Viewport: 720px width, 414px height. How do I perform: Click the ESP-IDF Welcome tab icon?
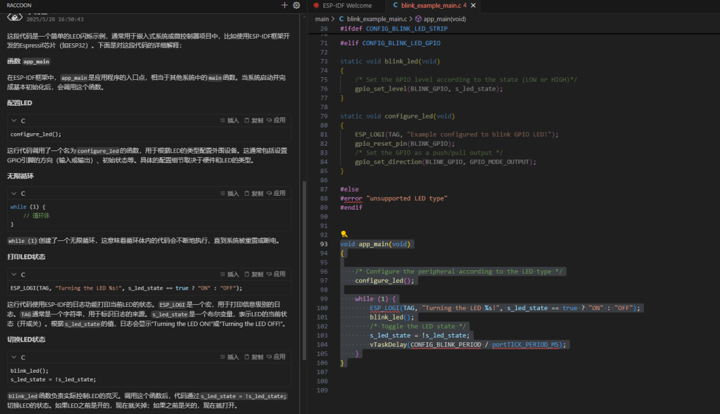(316, 5)
